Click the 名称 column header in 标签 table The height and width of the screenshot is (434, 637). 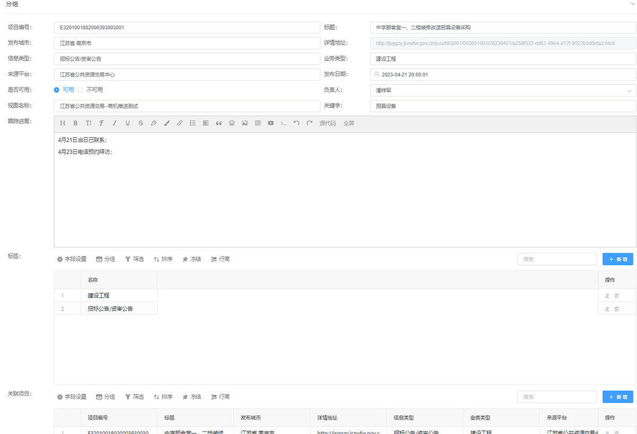tap(119, 280)
